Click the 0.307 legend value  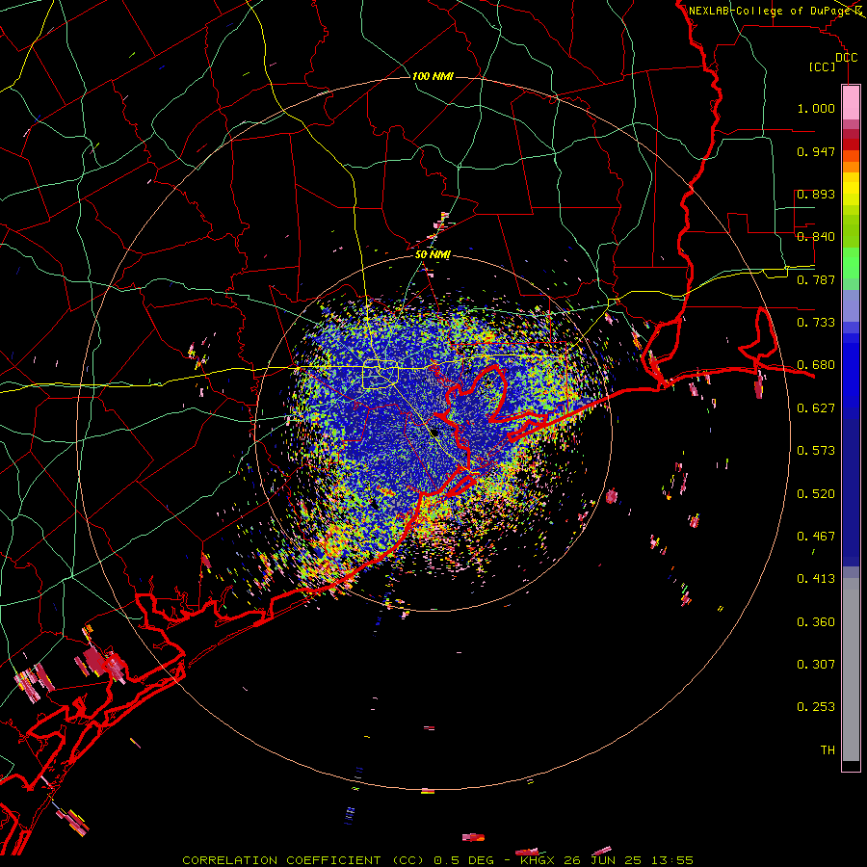click(x=816, y=665)
